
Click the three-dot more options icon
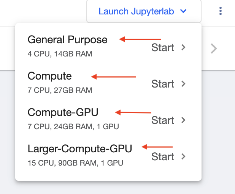pyautogui.click(x=220, y=11)
